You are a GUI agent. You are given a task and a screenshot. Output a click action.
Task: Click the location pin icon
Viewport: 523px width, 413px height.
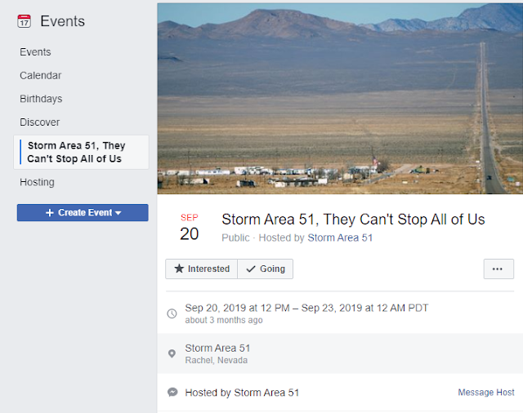click(x=172, y=353)
